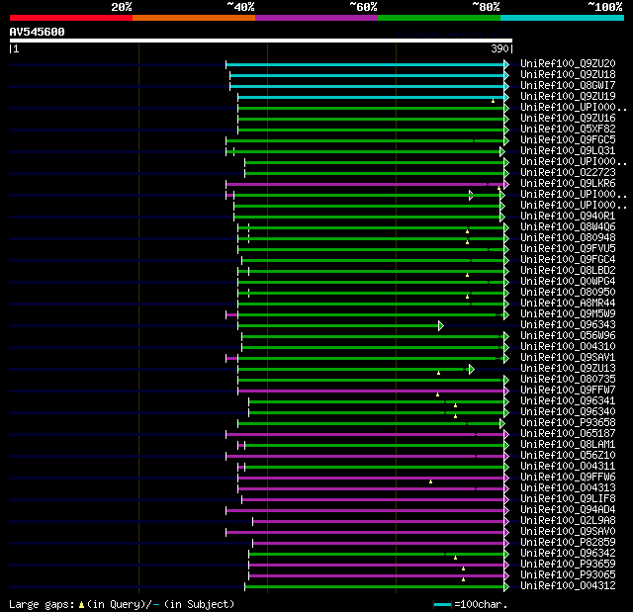Click the arrowhead ending the Q9ZU13 alignment
This screenshot has width=633, height=612.
(x=471, y=369)
